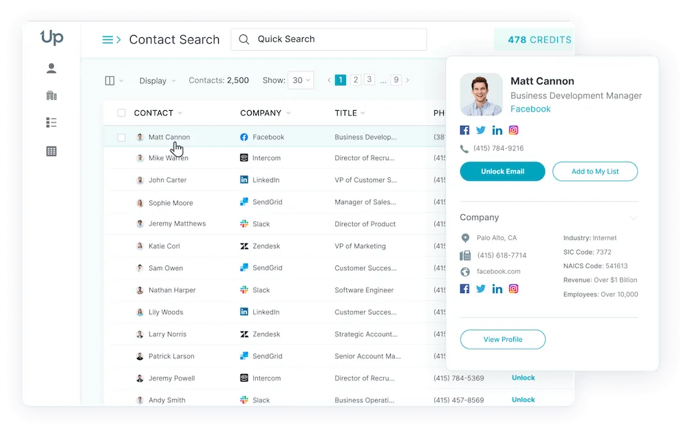Image resolution: width=688 pixels, height=434 pixels.
Task: Open Matt Cannon's Twitter profile icon
Action: coord(481,129)
